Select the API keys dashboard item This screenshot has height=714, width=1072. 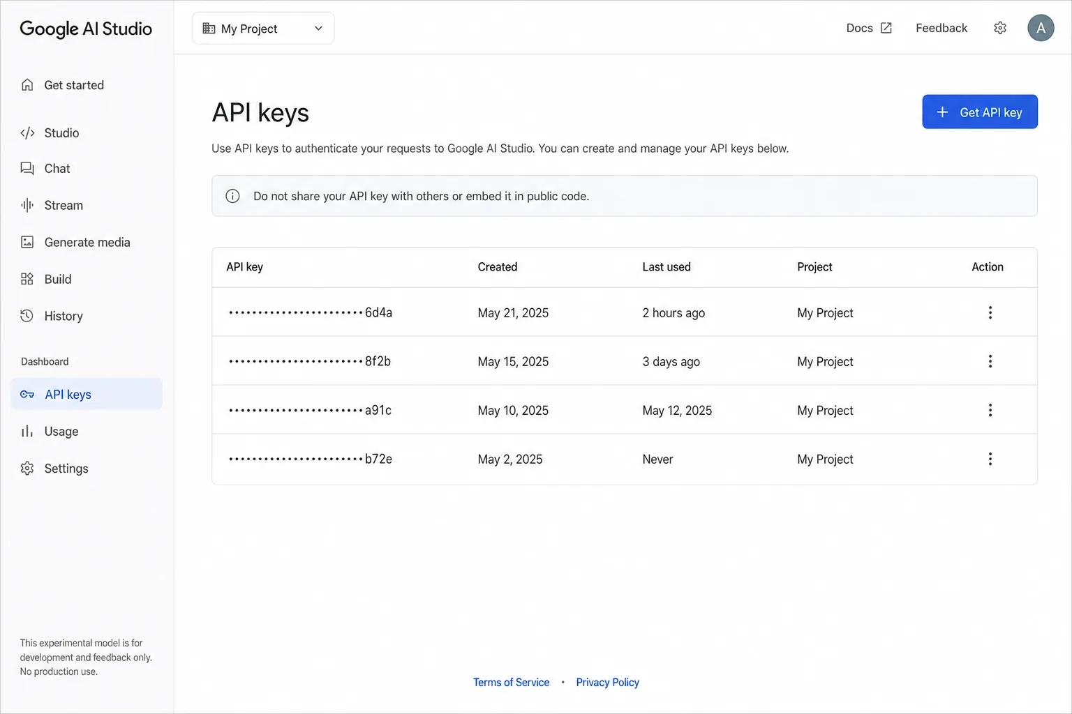point(87,395)
